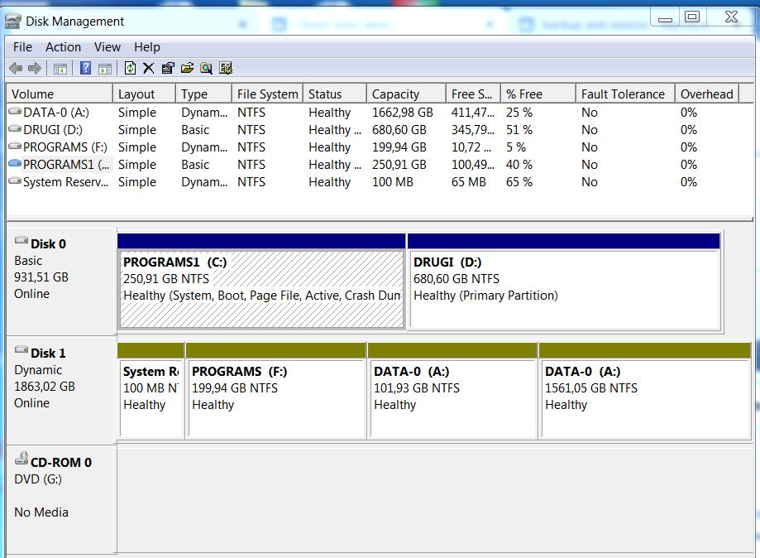Select the 1561,05 GB DATA-0 (A:) partition block
Viewport: 760px width, 558px height.
pos(645,396)
